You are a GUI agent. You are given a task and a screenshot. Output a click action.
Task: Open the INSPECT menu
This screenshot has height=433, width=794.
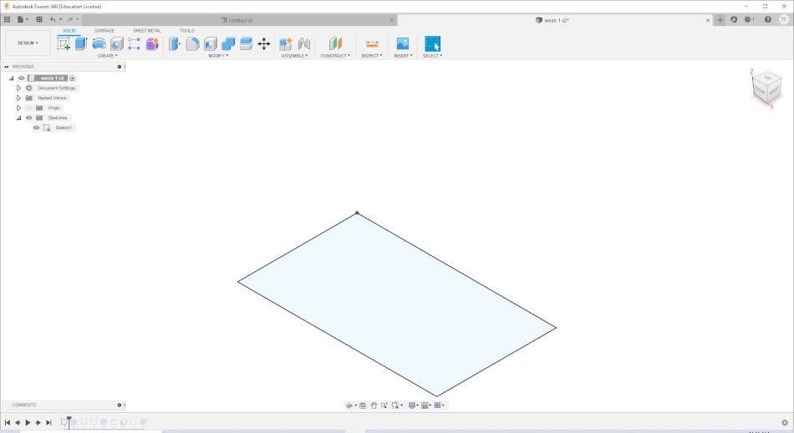pos(372,56)
